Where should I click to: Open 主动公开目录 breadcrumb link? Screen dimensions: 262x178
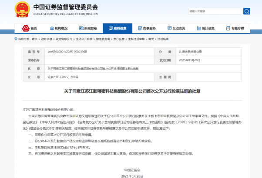[84, 39]
